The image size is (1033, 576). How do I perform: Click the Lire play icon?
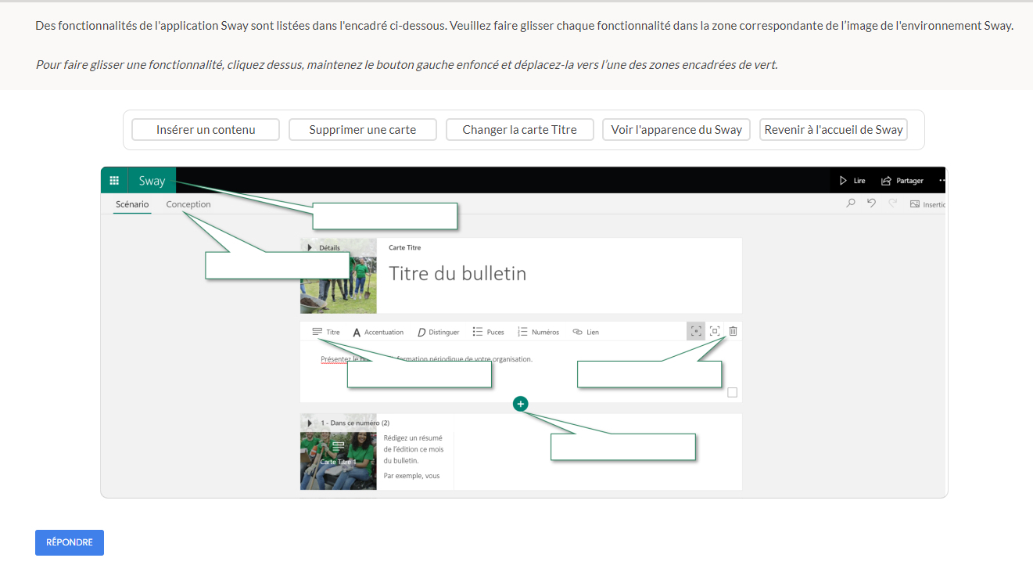point(843,181)
